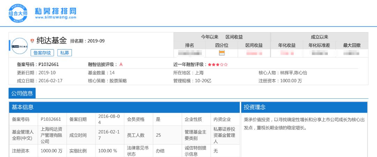The image size is (377, 157).
Task: Click the red shield badge beside 纯达基金
Action: point(32,40)
